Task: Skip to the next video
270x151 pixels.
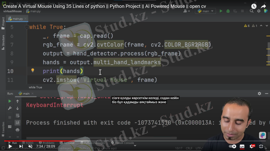Action: 21,146
